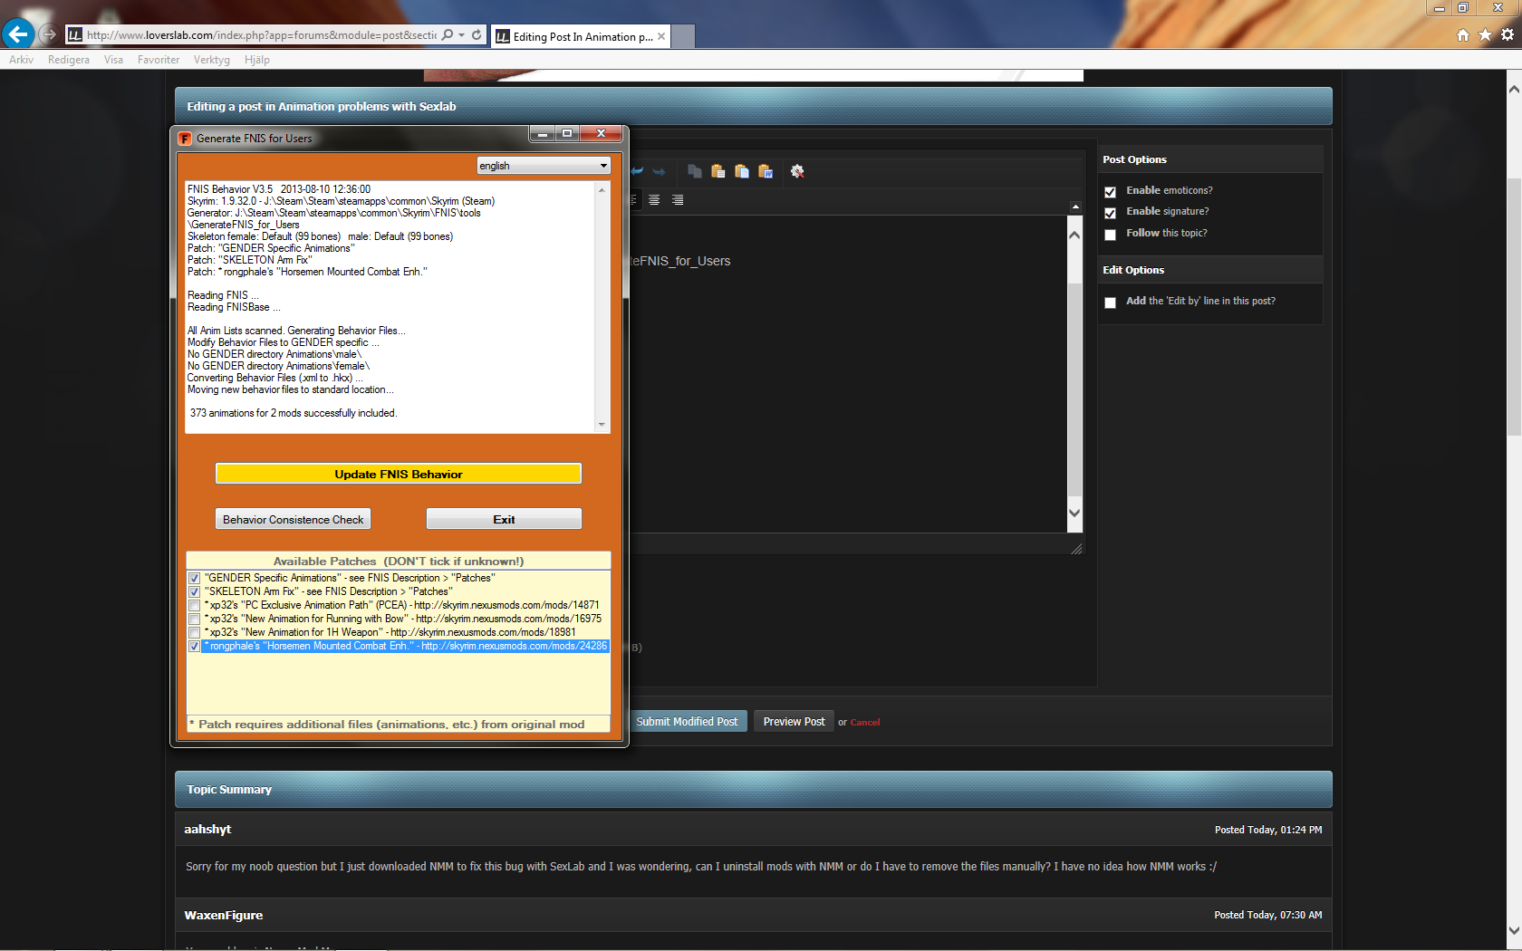The height and width of the screenshot is (951, 1522).
Task: Disable the Enable emoticons option
Action: 1110,192
